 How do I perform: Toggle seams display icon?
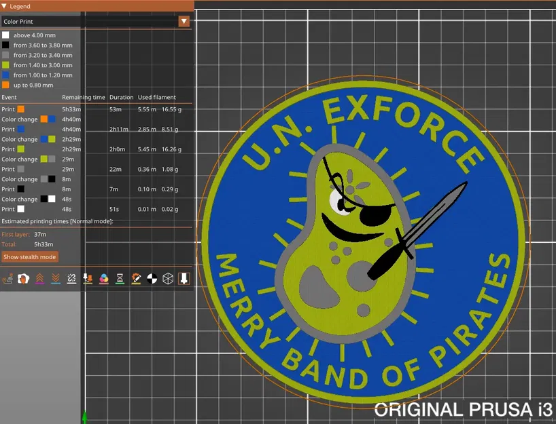(71, 278)
